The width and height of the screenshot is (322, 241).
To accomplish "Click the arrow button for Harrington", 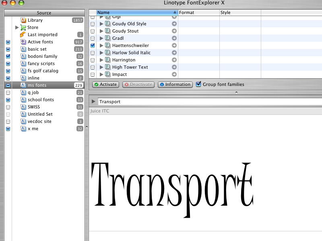I will 174,60.
